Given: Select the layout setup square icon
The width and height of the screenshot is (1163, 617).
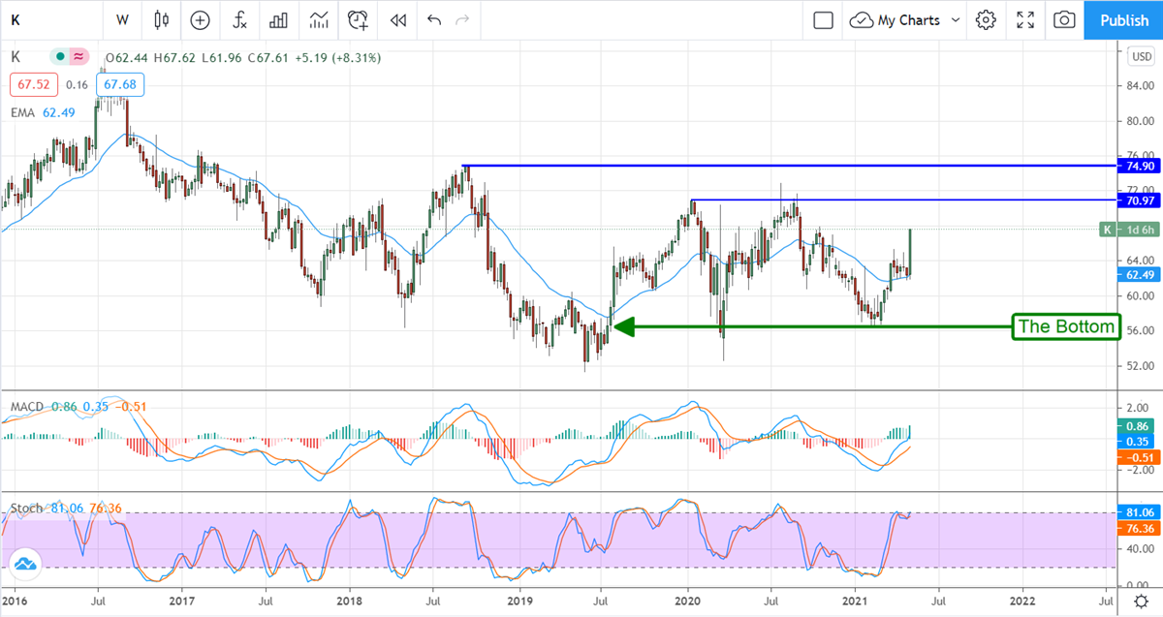Looking at the screenshot, I should [x=823, y=19].
